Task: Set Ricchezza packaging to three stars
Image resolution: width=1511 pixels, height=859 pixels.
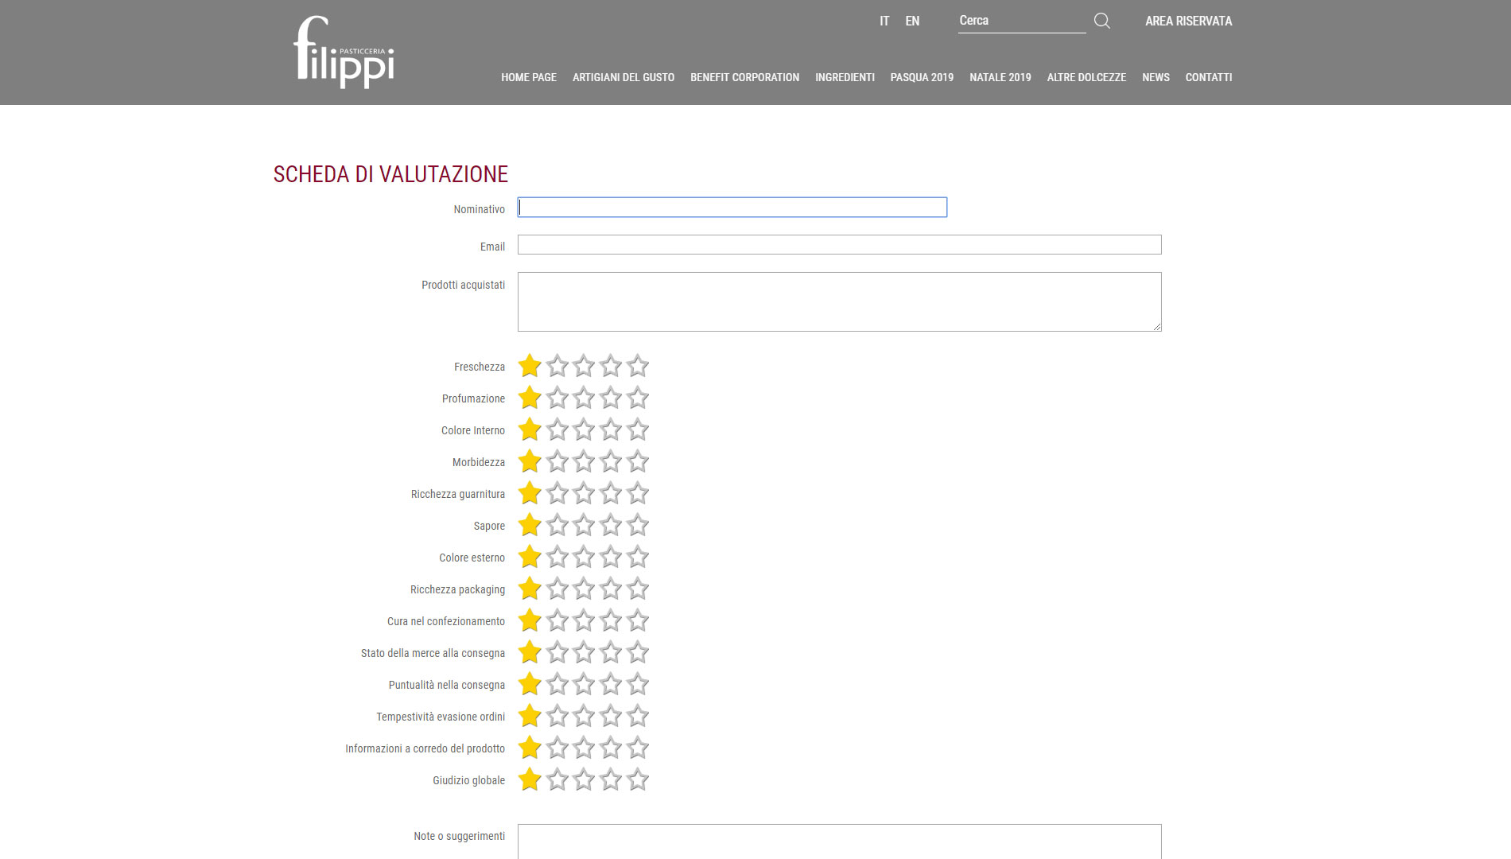Action: pyautogui.click(x=584, y=589)
